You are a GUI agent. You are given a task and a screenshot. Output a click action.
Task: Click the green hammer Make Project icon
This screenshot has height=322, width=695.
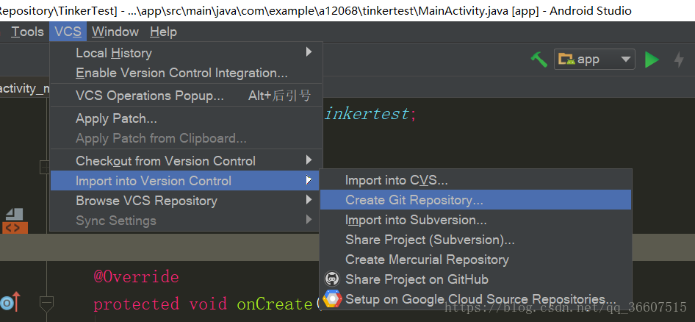click(539, 59)
